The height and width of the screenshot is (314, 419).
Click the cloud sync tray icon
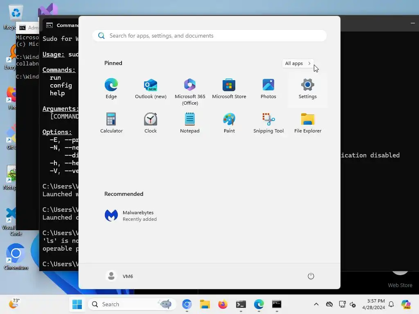click(x=329, y=304)
